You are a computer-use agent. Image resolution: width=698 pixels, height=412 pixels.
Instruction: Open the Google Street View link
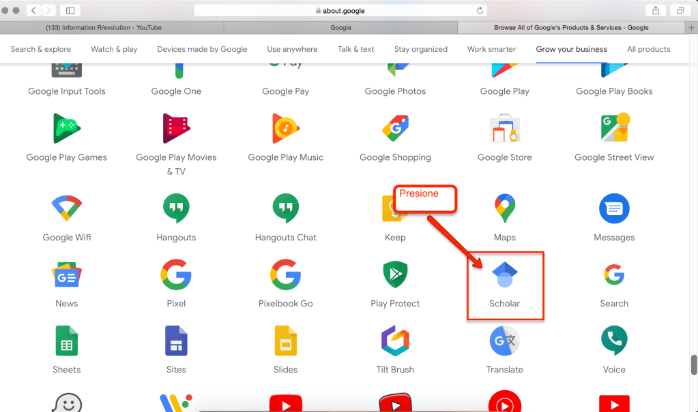[613, 157]
